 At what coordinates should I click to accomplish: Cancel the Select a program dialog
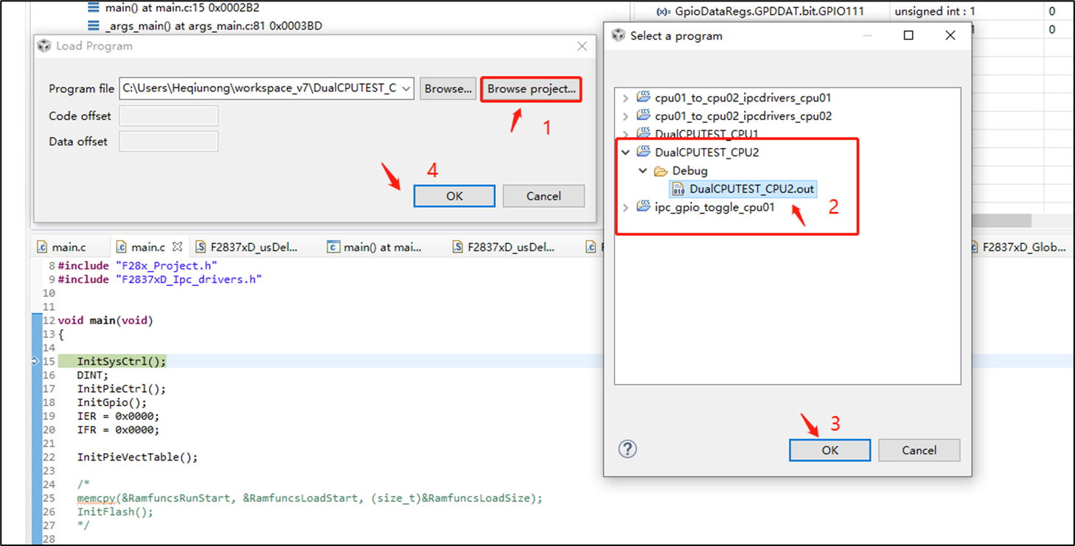coord(919,450)
